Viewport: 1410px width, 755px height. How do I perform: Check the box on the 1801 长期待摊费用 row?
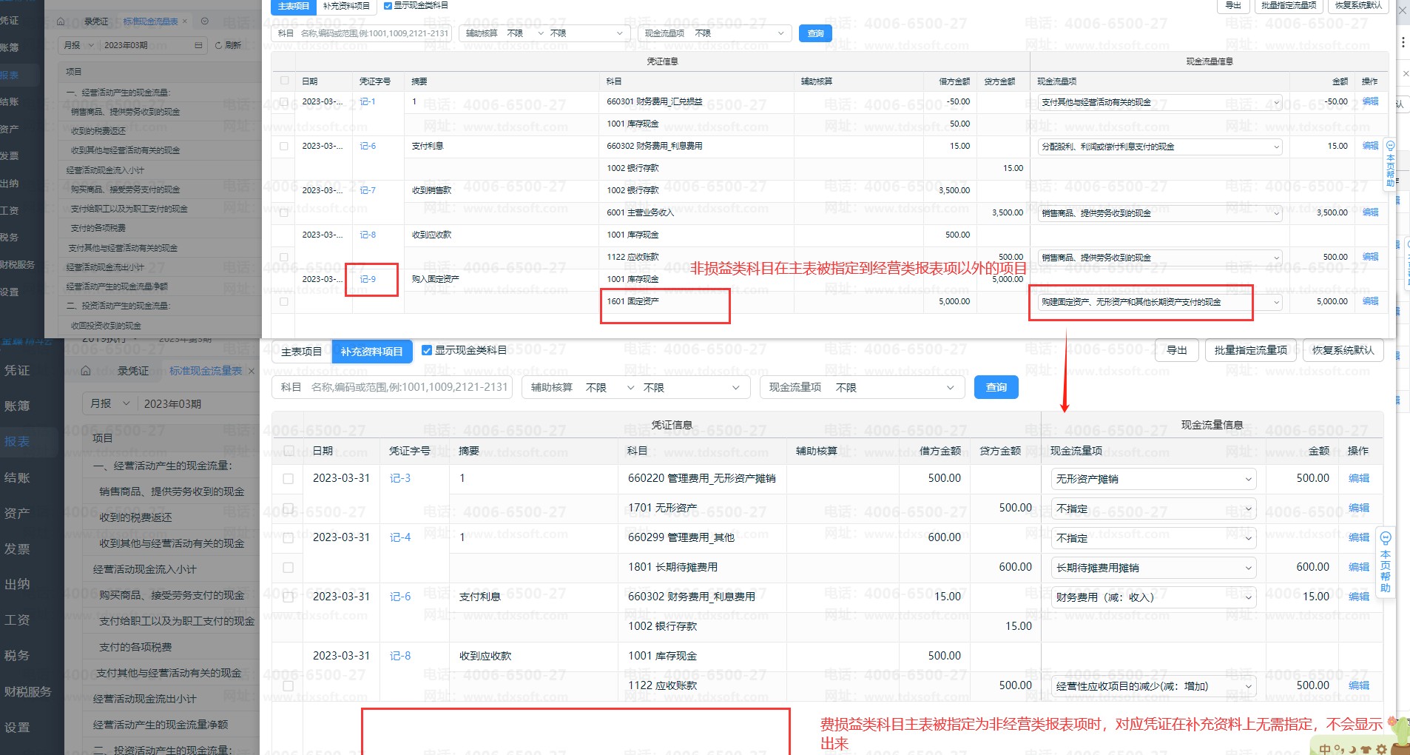click(289, 568)
